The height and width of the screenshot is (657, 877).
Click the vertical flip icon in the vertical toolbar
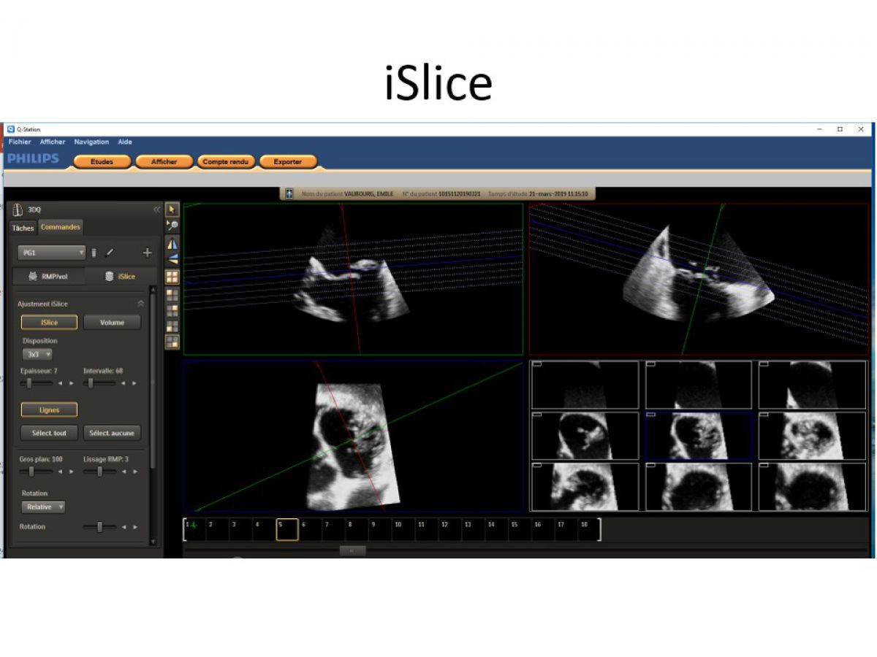point(172,258)
